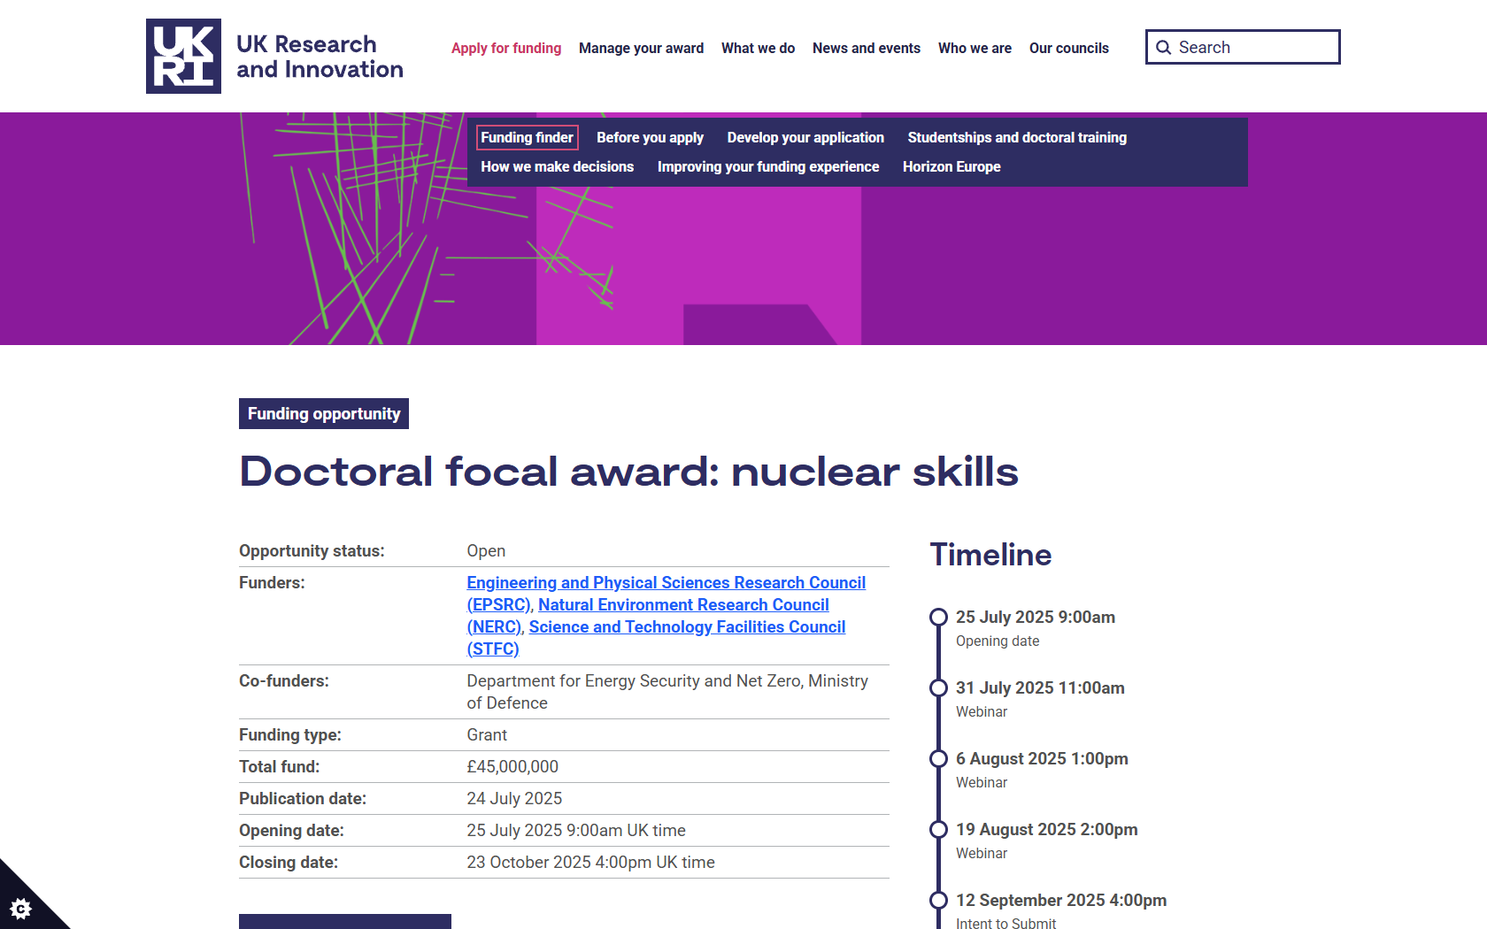Image resolution: width=1487 pixels, height=929 pixels.
Task: Open the Who we are menu
Action: coord(975,48)
